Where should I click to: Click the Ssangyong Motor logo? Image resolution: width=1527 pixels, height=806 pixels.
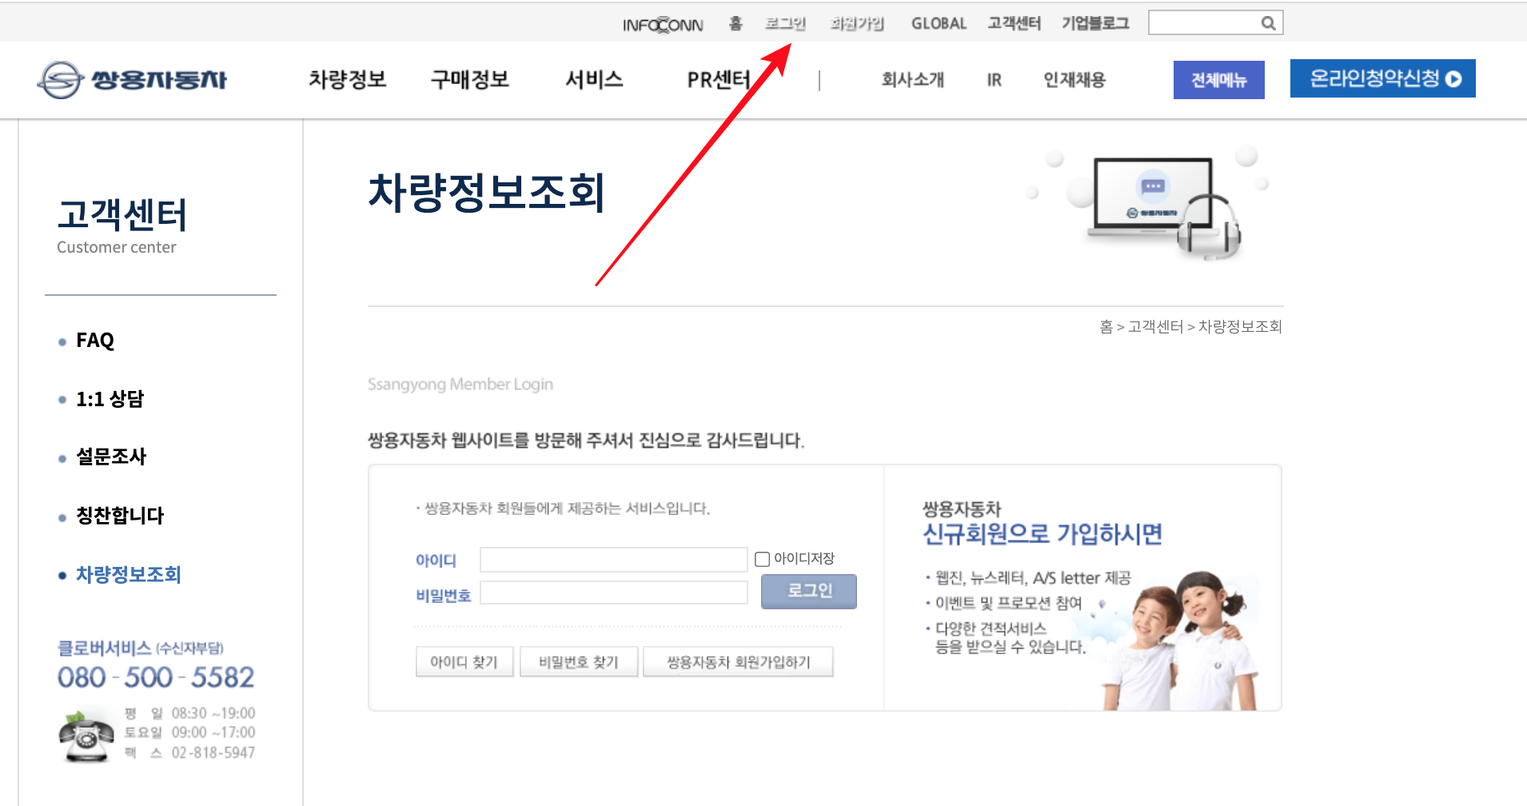[x=132, y=80]
